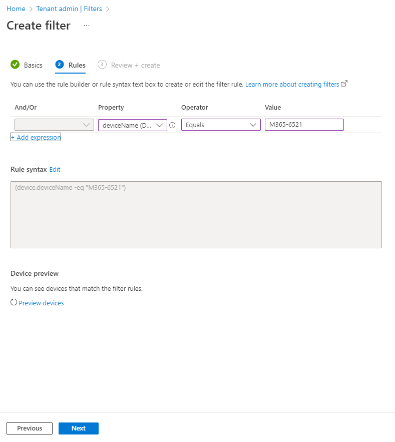Screen dimensions: 395x442
Task: Open Learn more about creating filters link
Action: (x=292, y=85)
